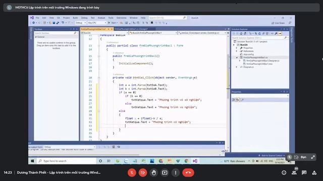Toggle Show All Files in Solution Explorer

[x=267, y=34]
